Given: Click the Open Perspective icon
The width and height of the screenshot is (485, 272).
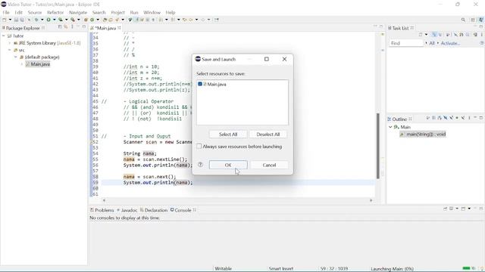Looking at the screenshot, I should click(473, 20).
